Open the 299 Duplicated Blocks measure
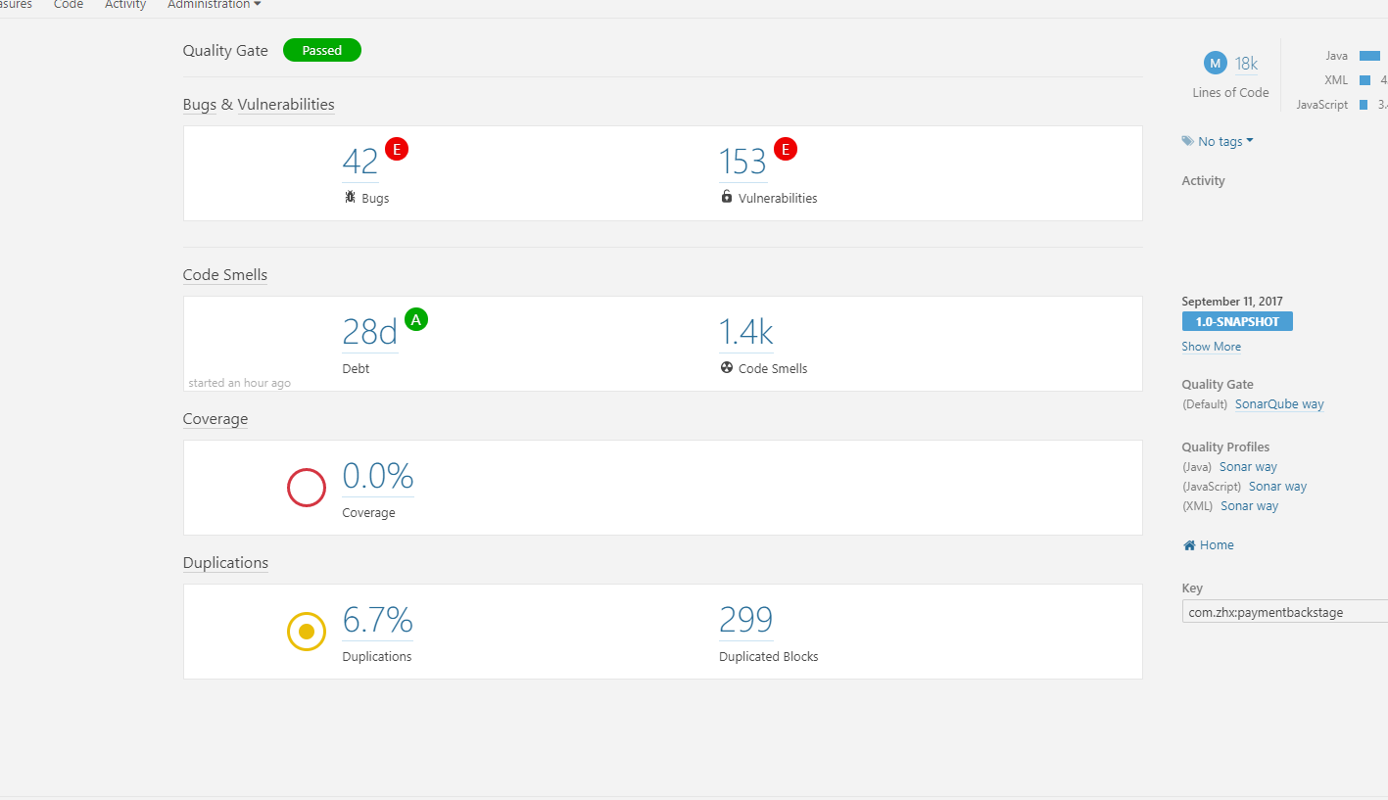 745,621
